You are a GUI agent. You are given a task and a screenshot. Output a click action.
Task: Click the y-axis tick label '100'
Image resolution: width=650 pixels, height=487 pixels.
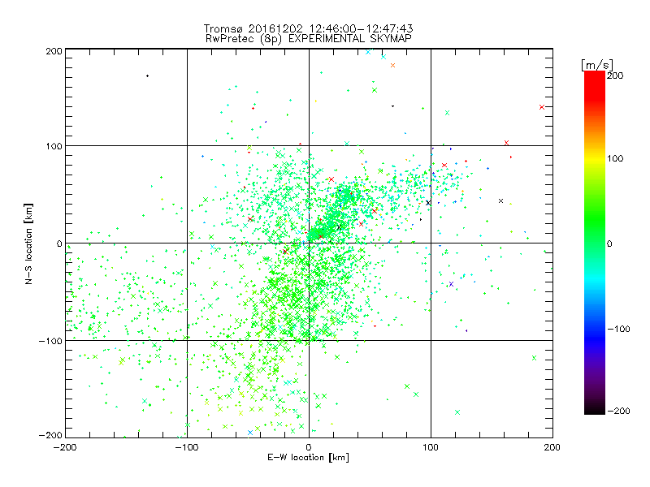pos(54,146)
